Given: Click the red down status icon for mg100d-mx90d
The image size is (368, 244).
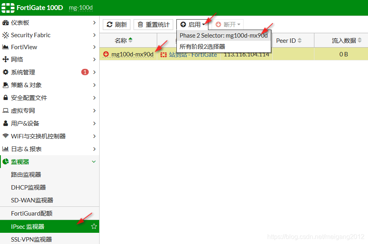Looking at the screenshot, I should pos(106,54).
